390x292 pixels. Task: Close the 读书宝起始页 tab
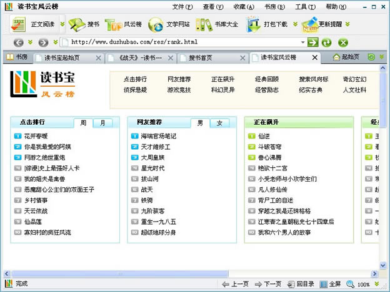[99, 58]
